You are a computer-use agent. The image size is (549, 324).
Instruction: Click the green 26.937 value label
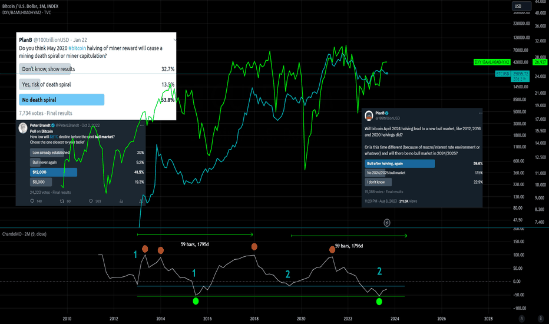(x=540, y=62)
